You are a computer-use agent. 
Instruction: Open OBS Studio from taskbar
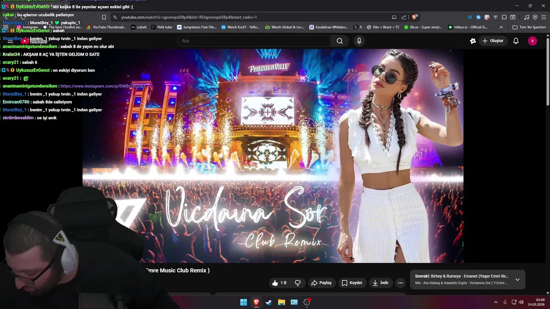pos(307,302)
